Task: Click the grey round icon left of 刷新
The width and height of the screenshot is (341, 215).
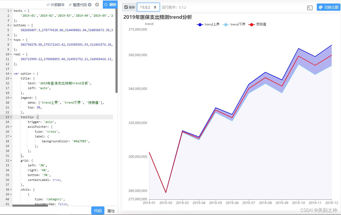Action: pyautogui.click(x=97, y=5)
